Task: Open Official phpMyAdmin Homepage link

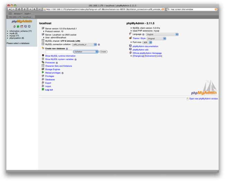Action: [147, 53]
